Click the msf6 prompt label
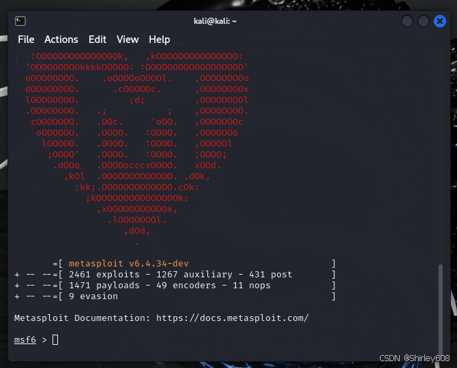 point(25,340)
